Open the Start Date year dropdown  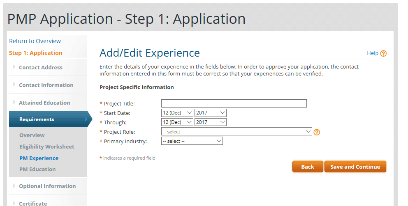point(211,112)
